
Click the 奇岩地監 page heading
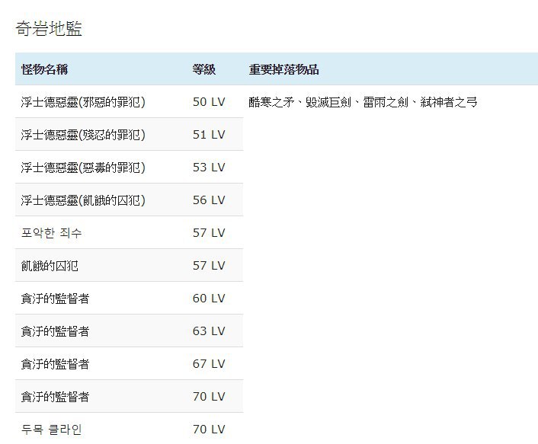[49, 28]
